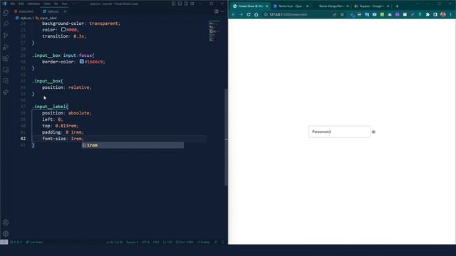Open the Go menu in VS Code
The width and height of the screenshot is (456, 256).
click(x=56, y=4)
